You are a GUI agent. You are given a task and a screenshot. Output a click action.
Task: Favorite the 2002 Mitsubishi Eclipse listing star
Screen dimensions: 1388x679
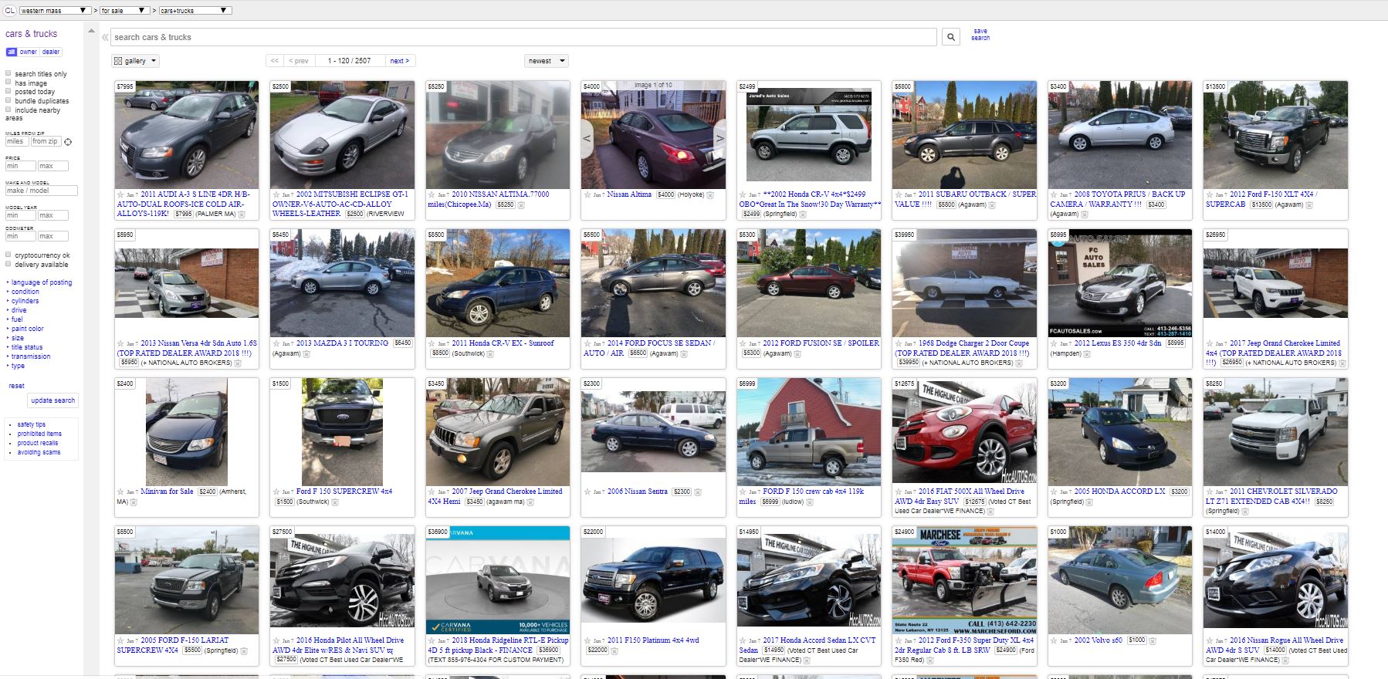[x=276, y=194]
